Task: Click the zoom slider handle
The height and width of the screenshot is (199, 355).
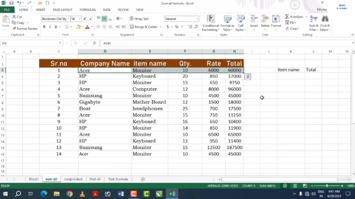Action: (327, 186)
